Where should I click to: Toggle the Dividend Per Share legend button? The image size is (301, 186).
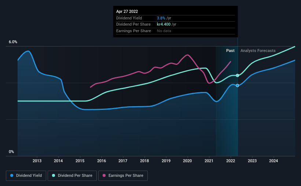pyautogui.click(x=72, y=176)
